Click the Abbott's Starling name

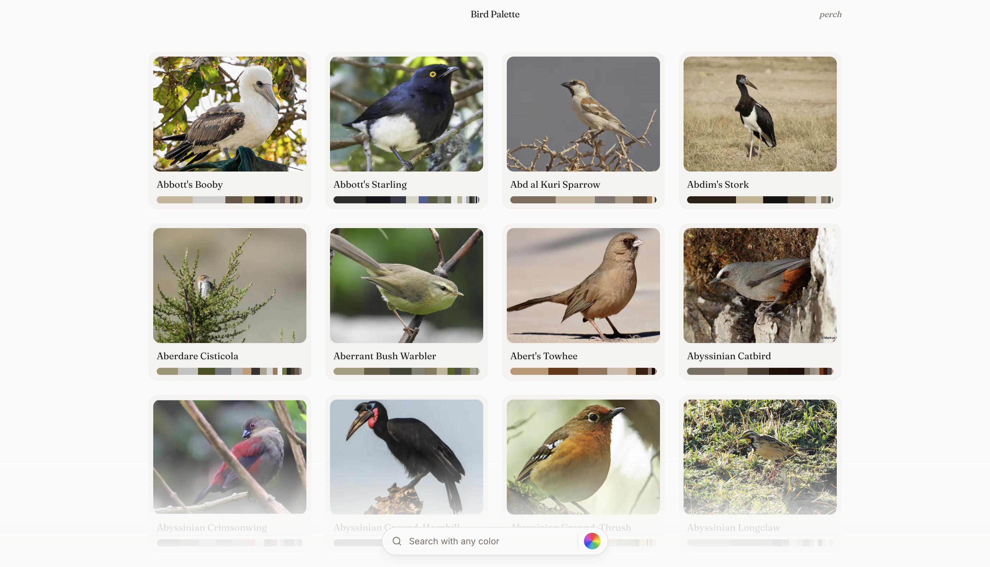(370, 184)
